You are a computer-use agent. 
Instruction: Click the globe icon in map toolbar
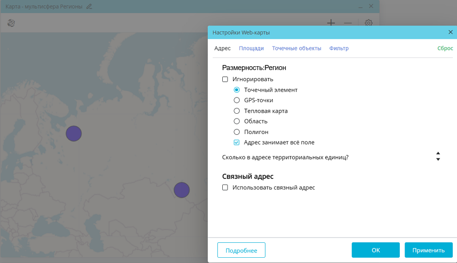[12, 23]
